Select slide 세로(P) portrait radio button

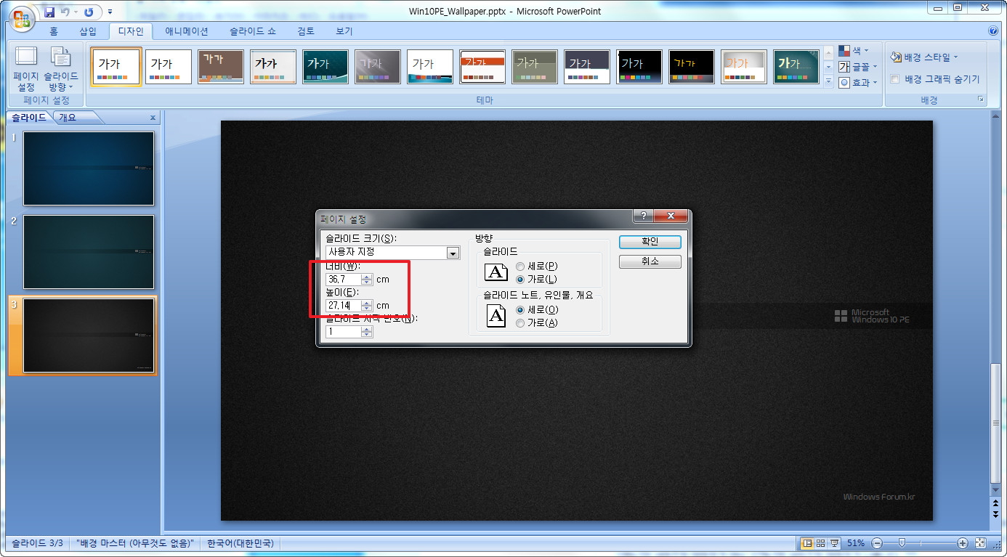pyautogui.click(x=519, y=267)
